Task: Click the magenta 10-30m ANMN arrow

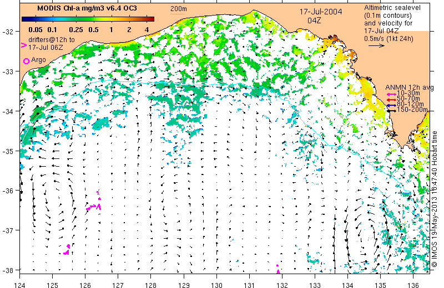Action: [391, 94]
